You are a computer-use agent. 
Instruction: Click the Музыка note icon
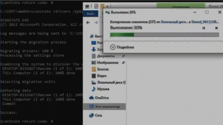click(x=94, y=89)
